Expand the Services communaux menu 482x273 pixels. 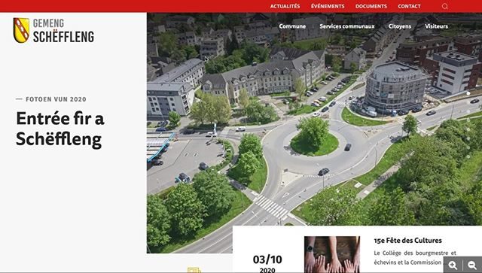(347, 26)
